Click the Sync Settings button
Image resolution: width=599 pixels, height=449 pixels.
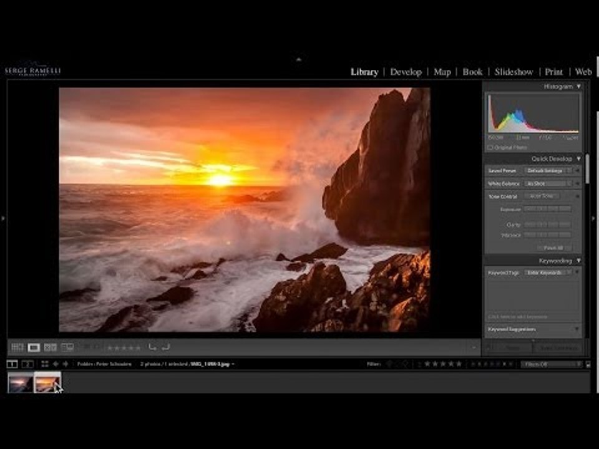pos(558,348)
